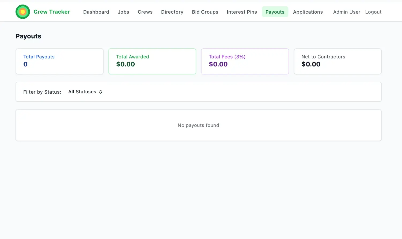
Task: Log out using the Logout link
Action: click(x=373, y=12)
